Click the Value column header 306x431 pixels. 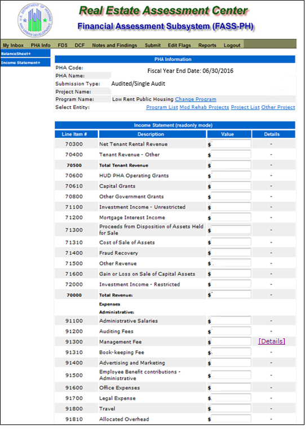pyautogui.click(x=229, y=134)
